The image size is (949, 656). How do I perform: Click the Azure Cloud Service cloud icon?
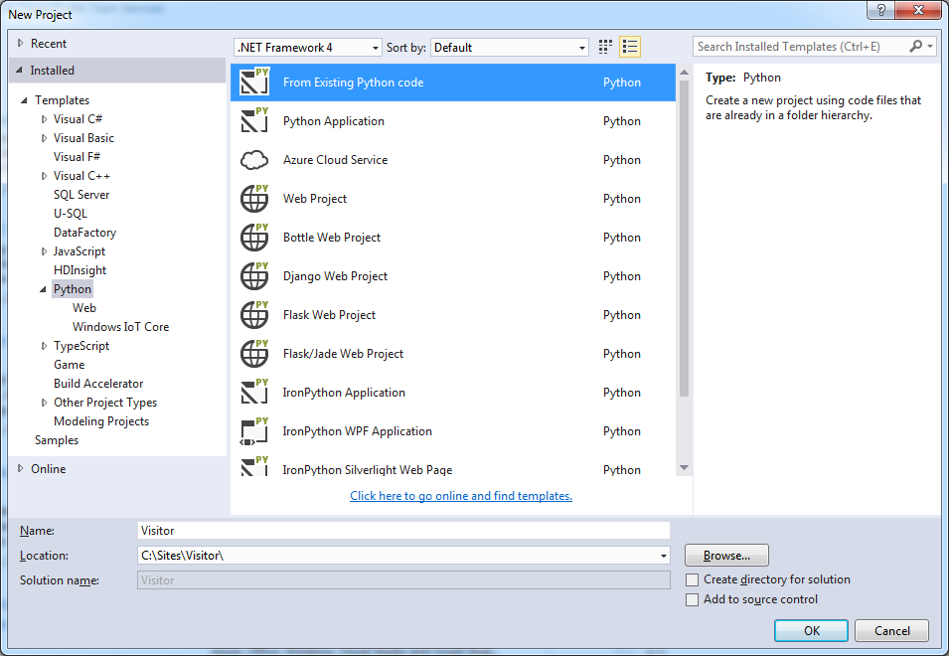click(254, 160)
